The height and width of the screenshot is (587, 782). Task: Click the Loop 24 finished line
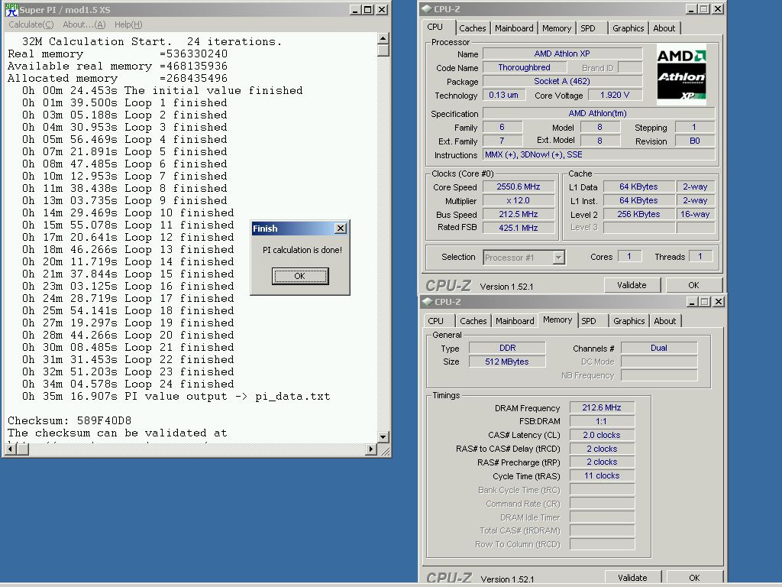[x=128, y=384]
